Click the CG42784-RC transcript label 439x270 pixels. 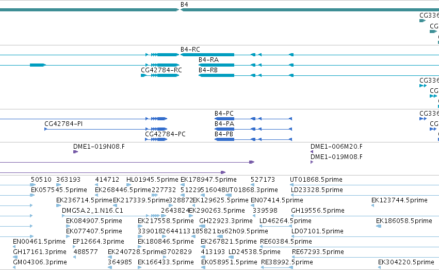161,70
